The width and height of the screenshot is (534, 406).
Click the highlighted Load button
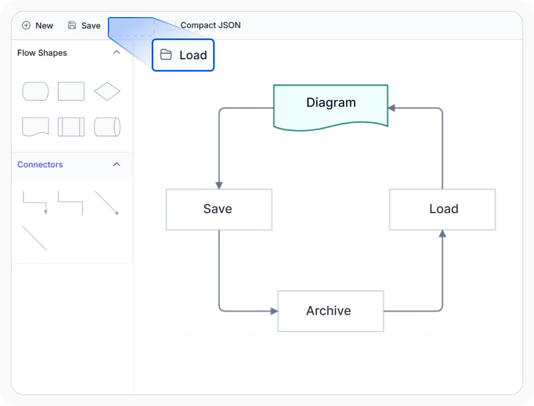[183, 55]
